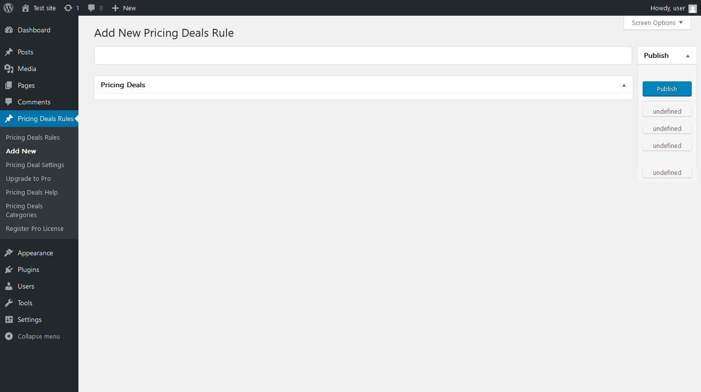Open Tools menu item
701x392 pixels.
coord(39,303)
